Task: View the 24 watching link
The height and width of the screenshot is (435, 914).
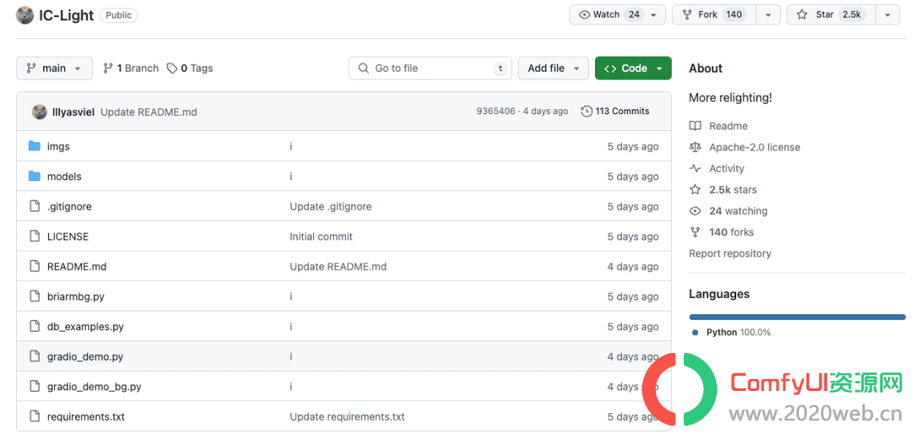Action: [x=738, y=211]
